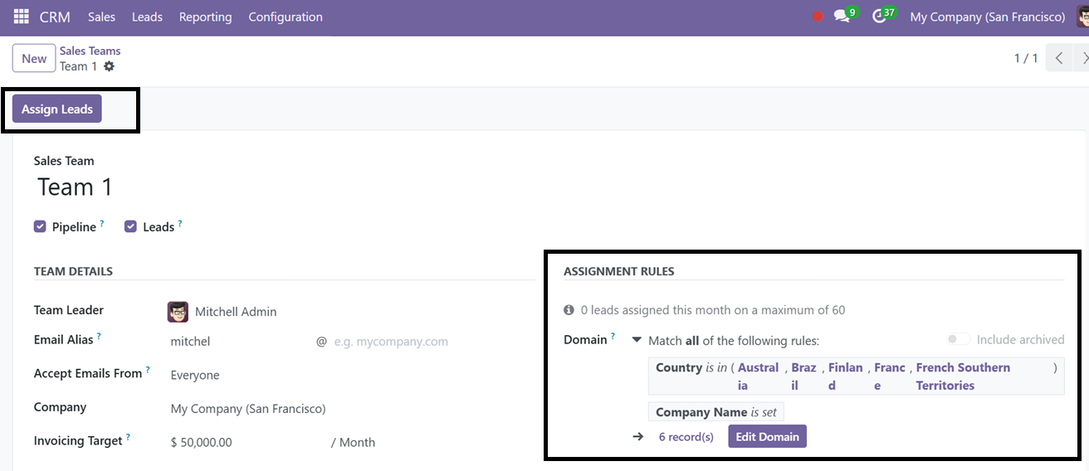
Task: Open help tooltip next to Leads checkbox
Action: pos(180,223)
